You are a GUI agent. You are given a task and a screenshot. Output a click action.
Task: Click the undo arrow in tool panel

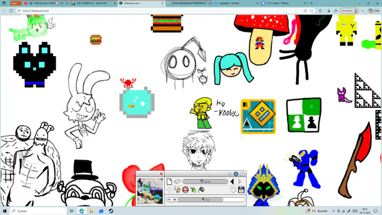tap(233, 190)
